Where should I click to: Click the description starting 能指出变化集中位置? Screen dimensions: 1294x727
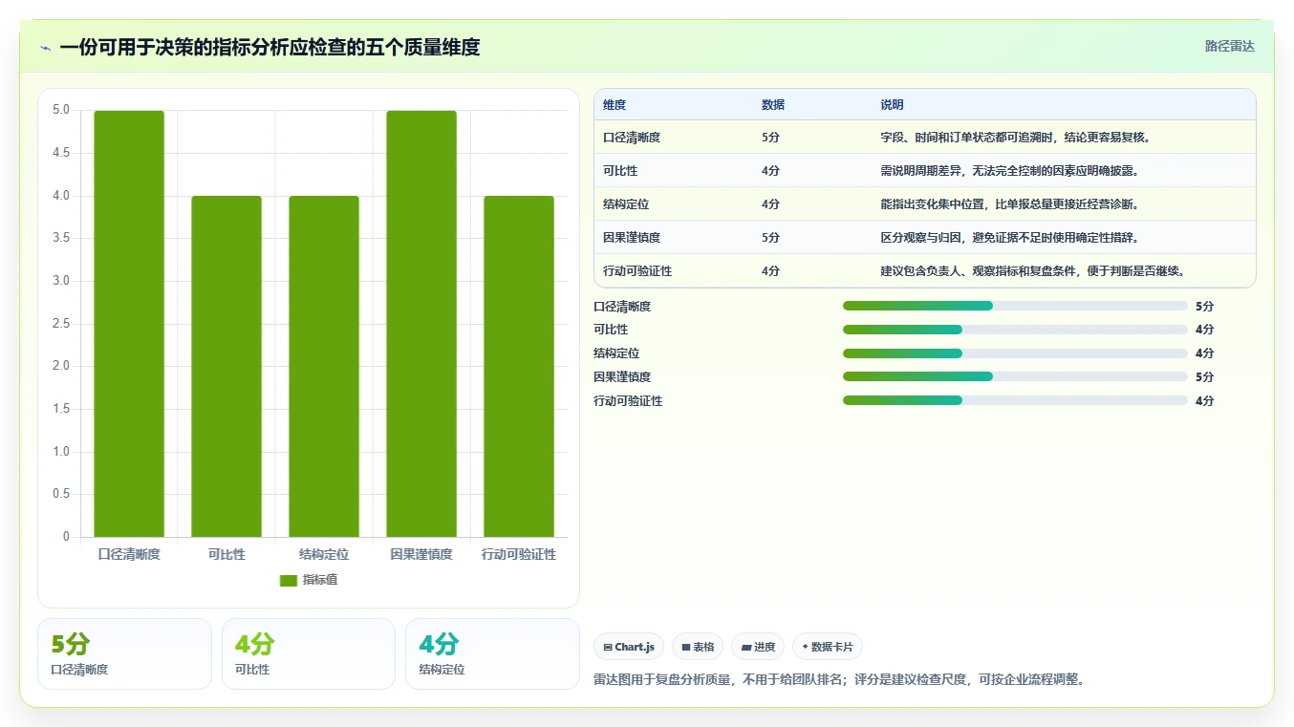(x=1009, y=204)
